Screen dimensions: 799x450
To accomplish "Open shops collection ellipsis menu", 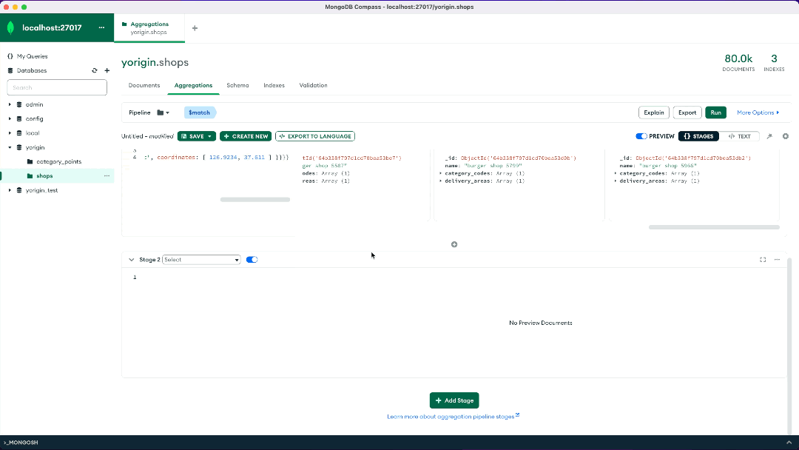I will pos(107,176).
